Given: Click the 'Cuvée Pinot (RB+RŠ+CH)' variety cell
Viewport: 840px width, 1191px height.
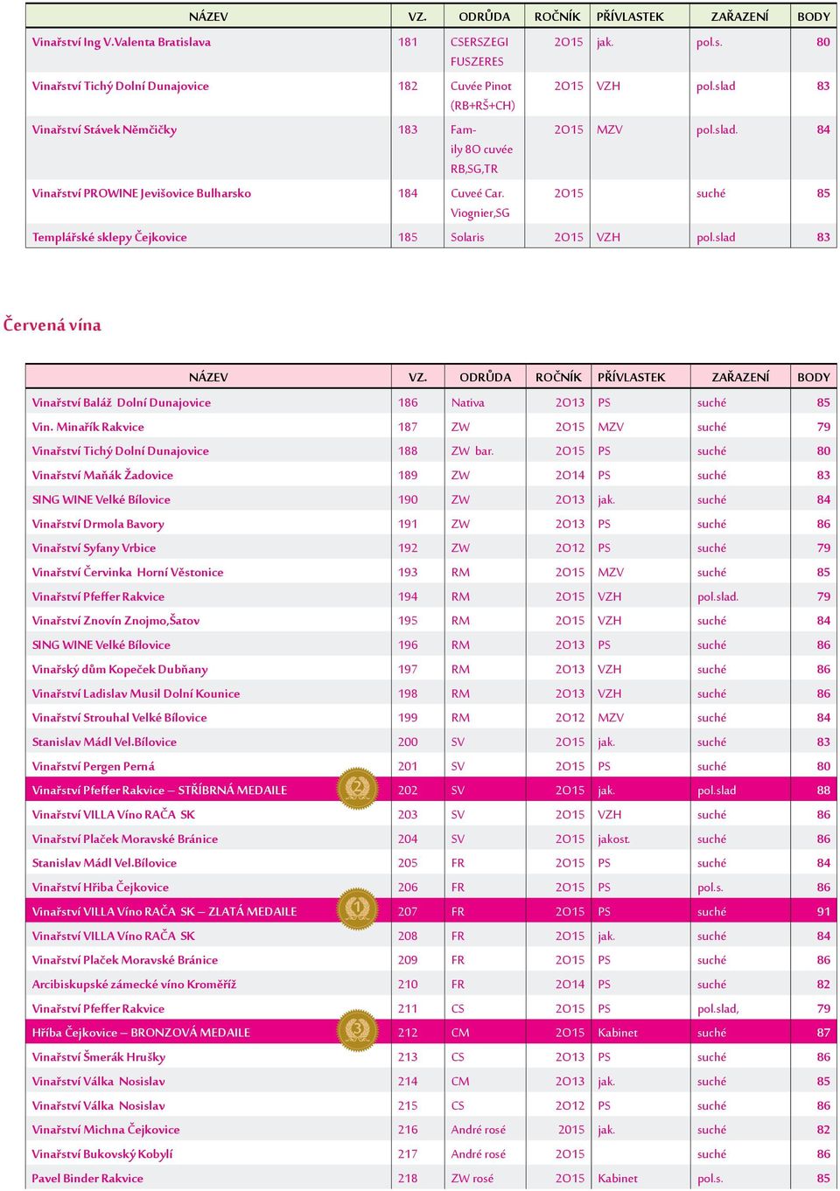Looking at the screenshot, I should coord(483,95).
